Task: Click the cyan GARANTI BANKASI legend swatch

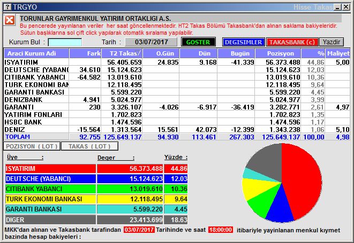Action: (x=50, y=209)
